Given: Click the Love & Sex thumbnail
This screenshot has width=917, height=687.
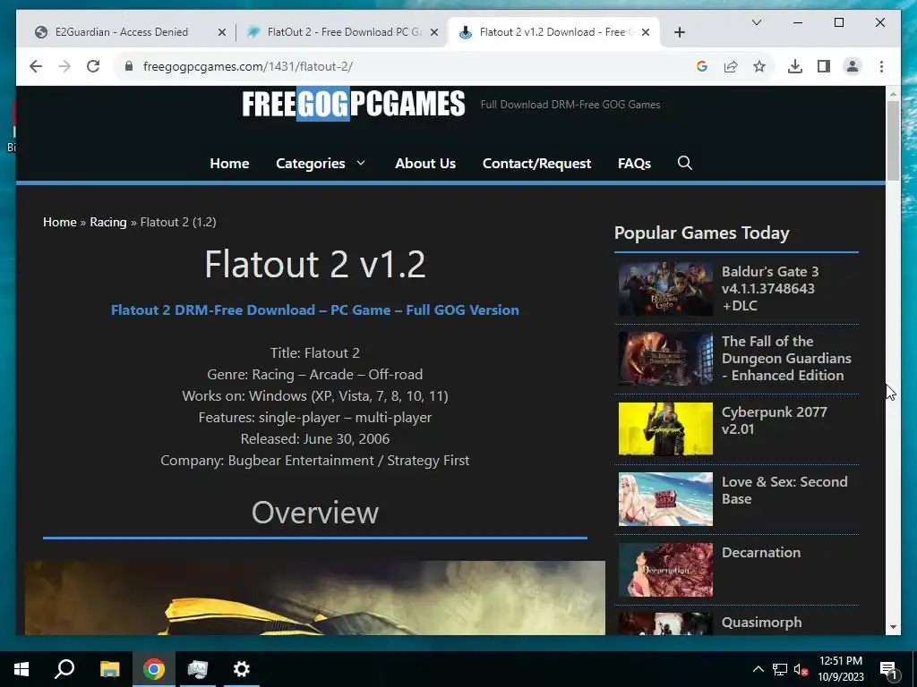Looking at the screenshot, I should [665, 499].
